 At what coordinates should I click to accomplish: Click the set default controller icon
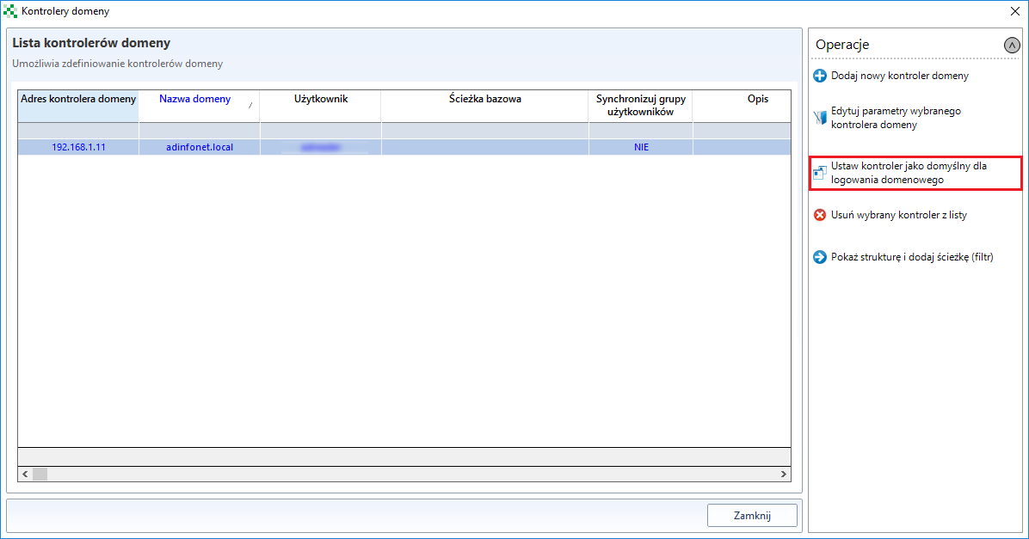[x=820, y=174]
